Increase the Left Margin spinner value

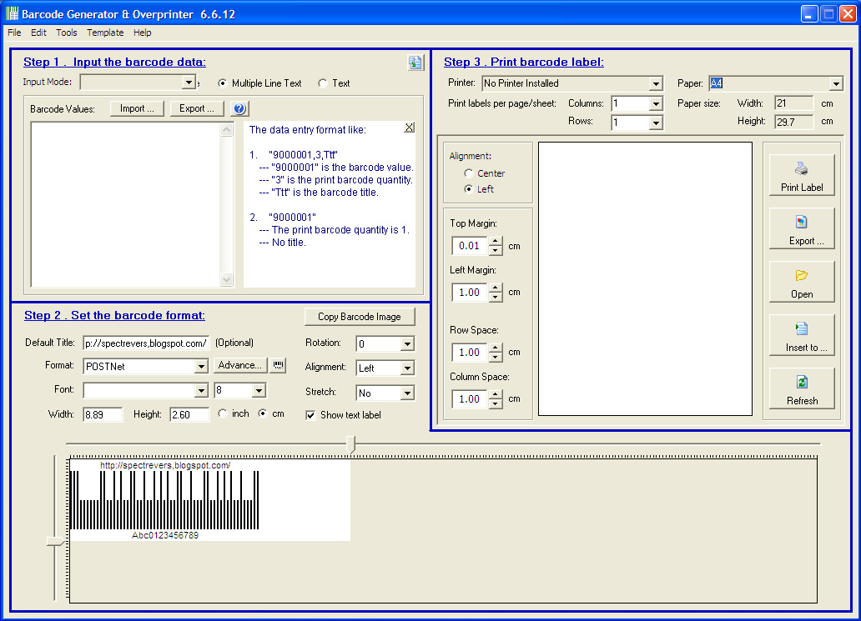pos(496,288)
